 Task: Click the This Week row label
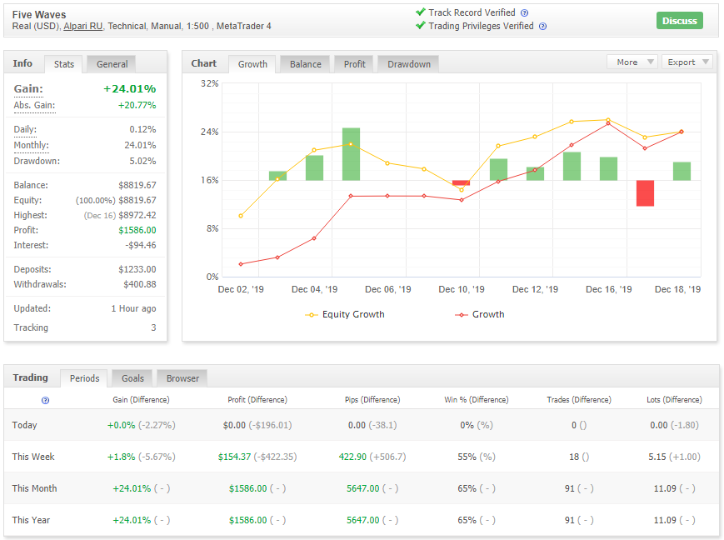(x=33, y=457)
